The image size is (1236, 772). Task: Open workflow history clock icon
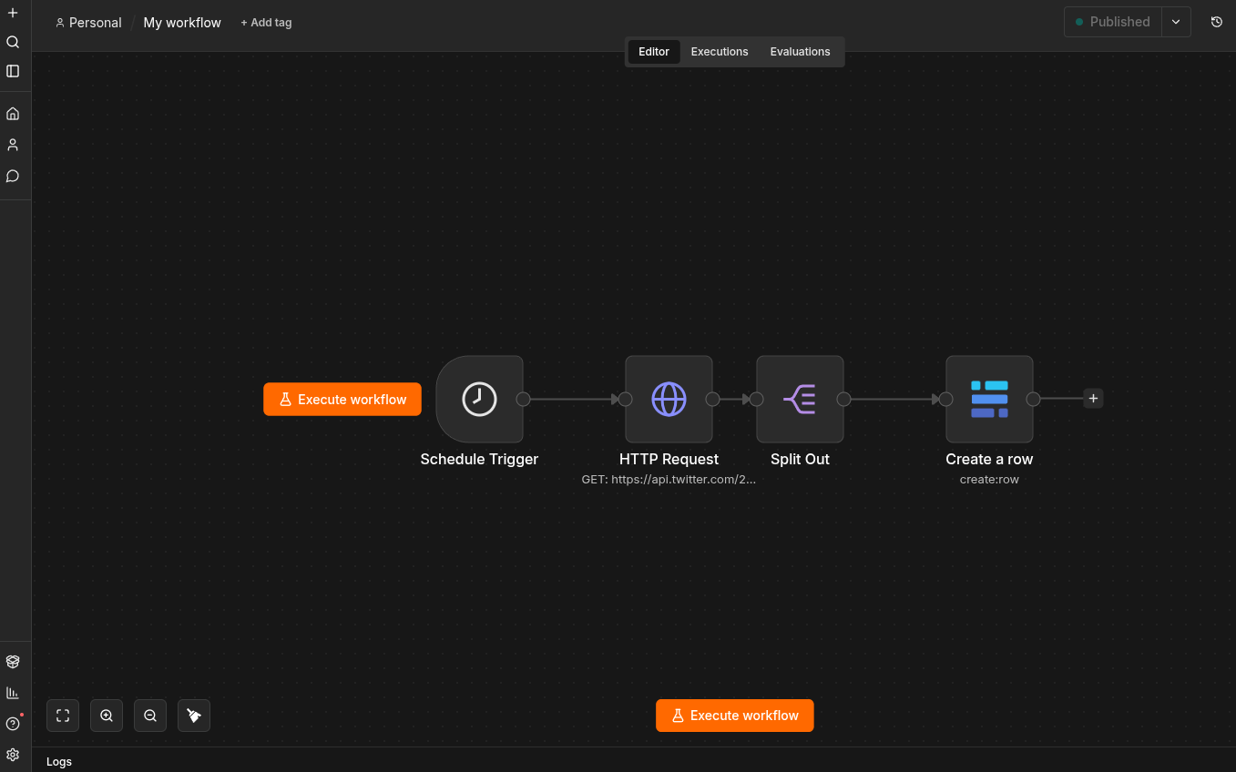click(x=1217, y=22)
